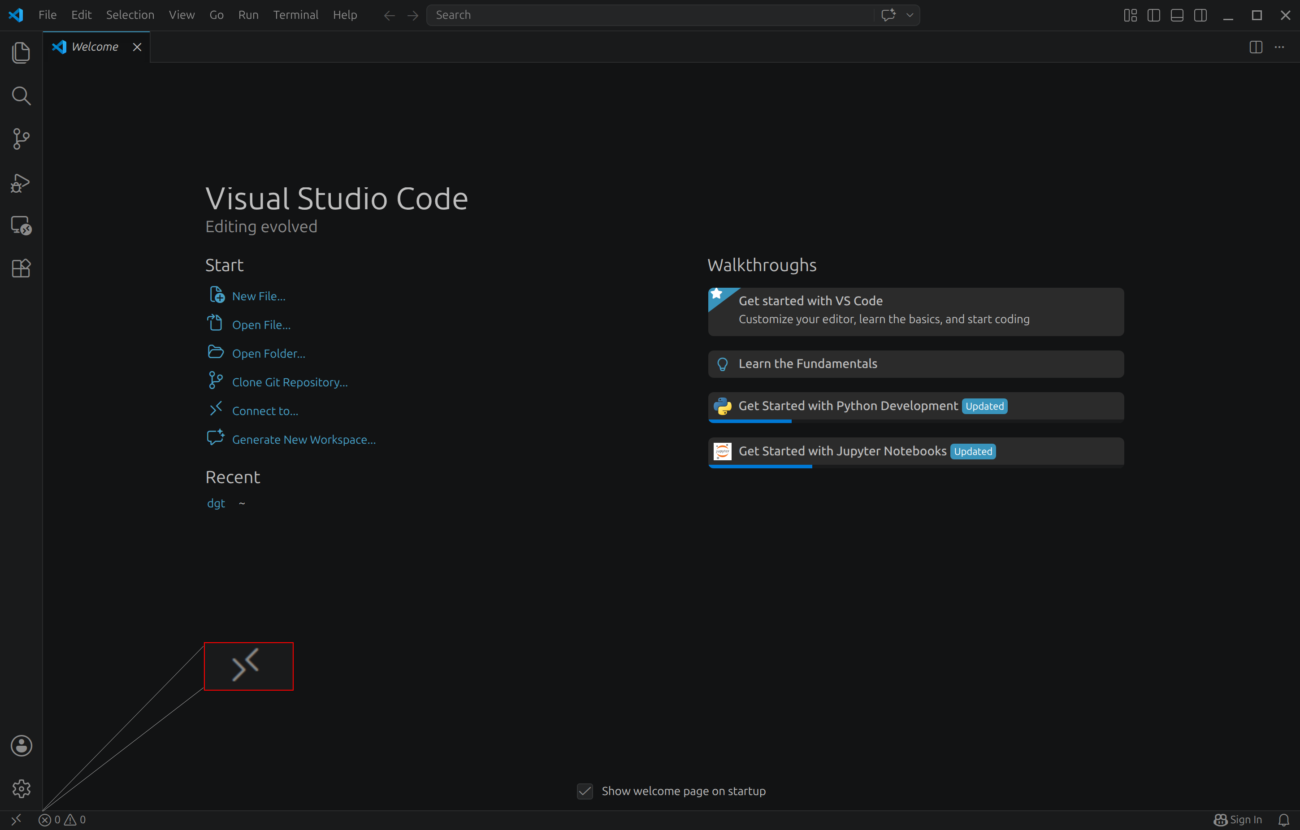Toggle the Secondary Side Bar

pyautogui.click(x=1200, y=15)
